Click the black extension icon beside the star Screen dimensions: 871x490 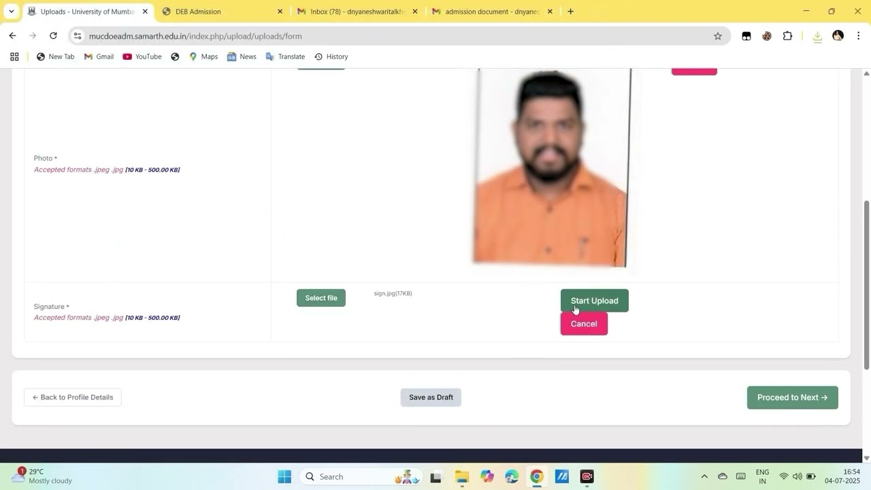tap(746, 36)
